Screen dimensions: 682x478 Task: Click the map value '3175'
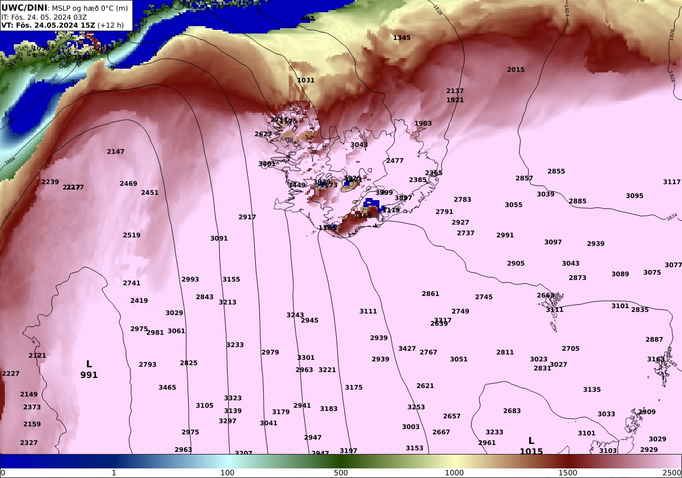tap(354, 388)
